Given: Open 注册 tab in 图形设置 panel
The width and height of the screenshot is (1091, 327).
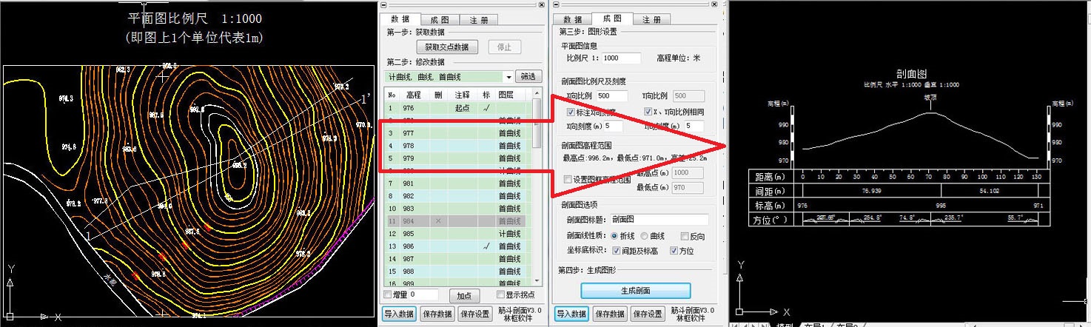Looking at the screenshot, I should [x=652, y=20].
